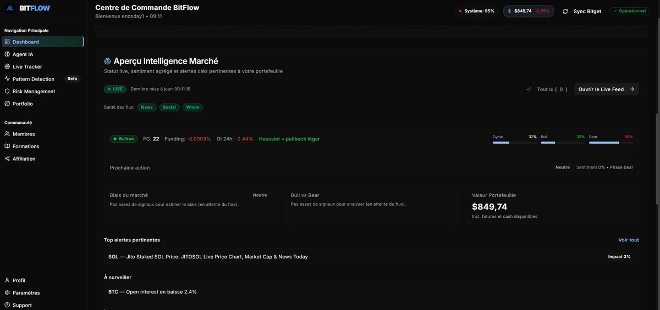Click the Risk Management shield icon
This screenshot has height=310, width=660.
pos(7,91)
